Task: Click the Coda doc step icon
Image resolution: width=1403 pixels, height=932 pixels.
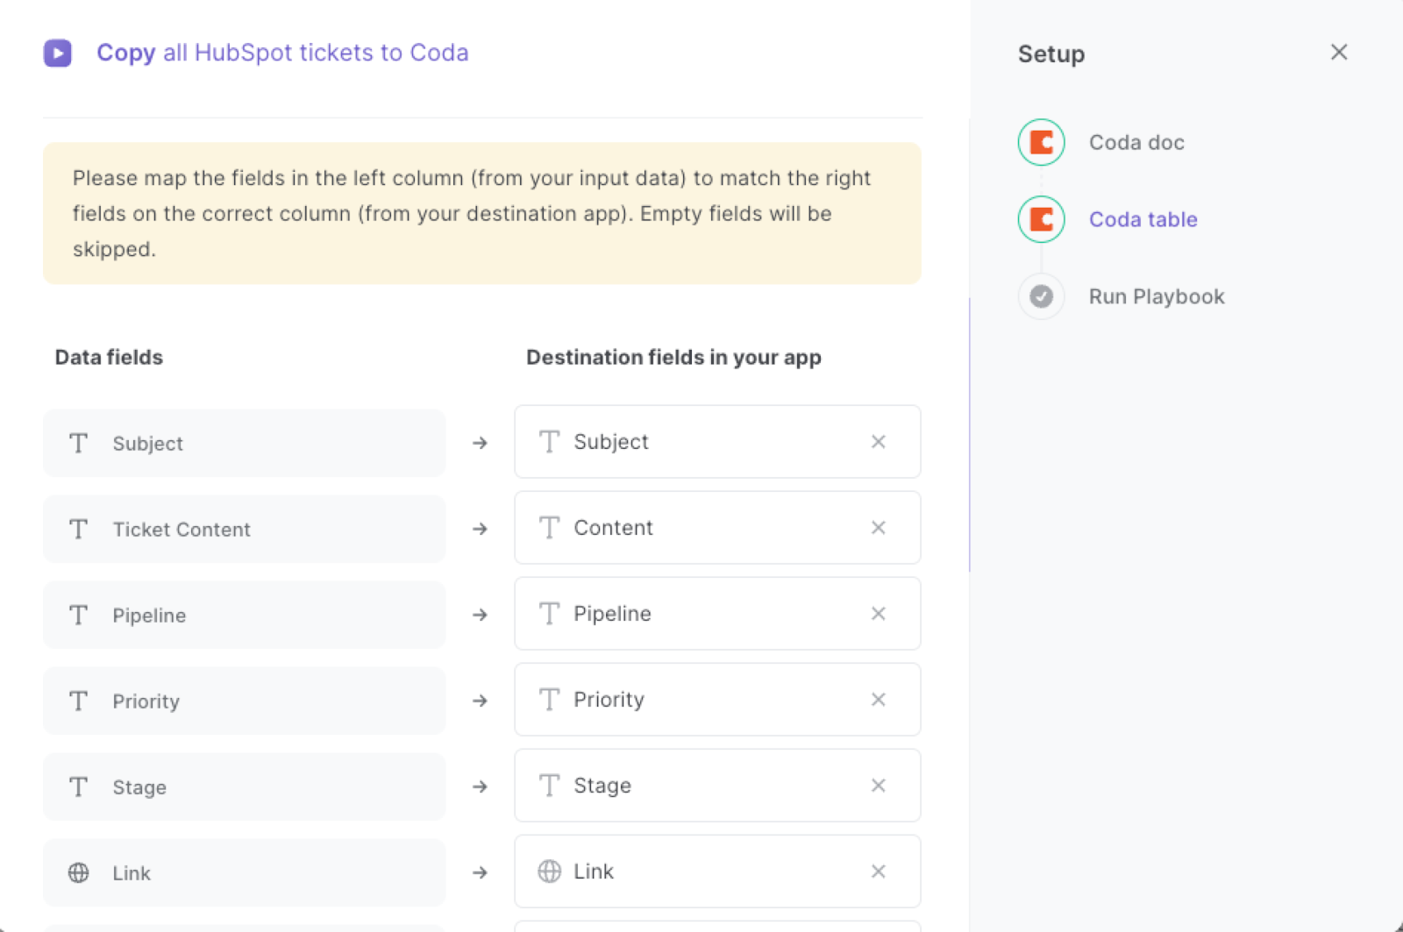Action: pyautogui.click(x=1041, y=142)
